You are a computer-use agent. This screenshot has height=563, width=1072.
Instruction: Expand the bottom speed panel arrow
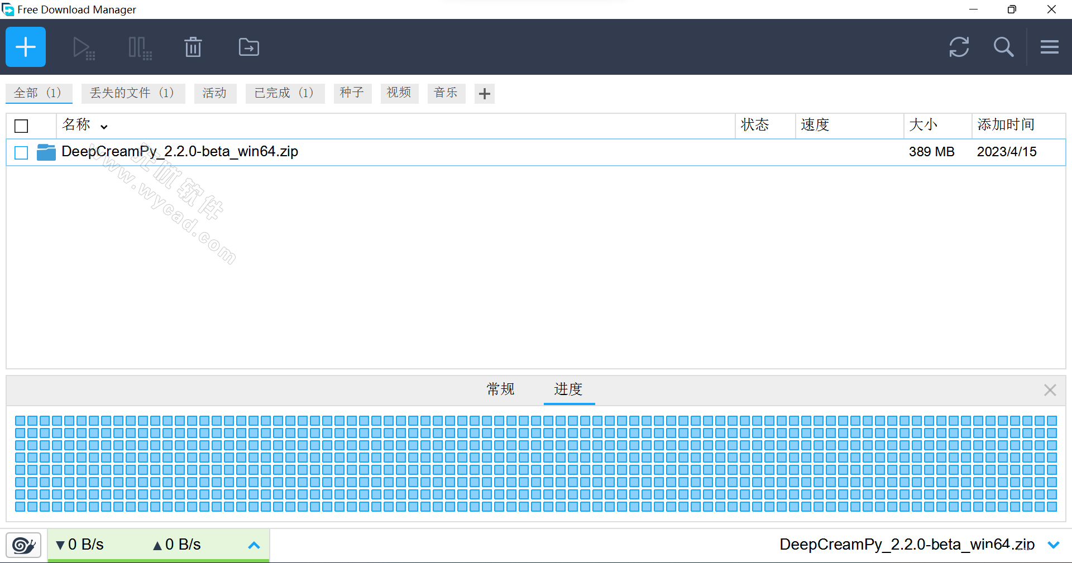pyautogui.click(x=255, y=545)
